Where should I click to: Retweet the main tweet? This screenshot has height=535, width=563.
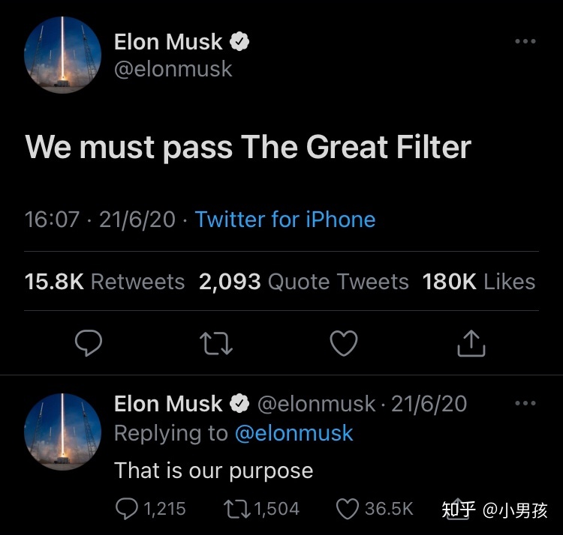(x=216, y=343)
